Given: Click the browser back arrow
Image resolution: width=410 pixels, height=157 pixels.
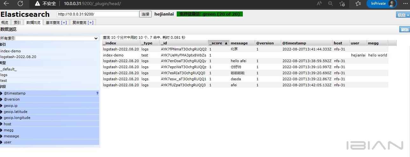Looking at the screenshot, I should 6,3.
